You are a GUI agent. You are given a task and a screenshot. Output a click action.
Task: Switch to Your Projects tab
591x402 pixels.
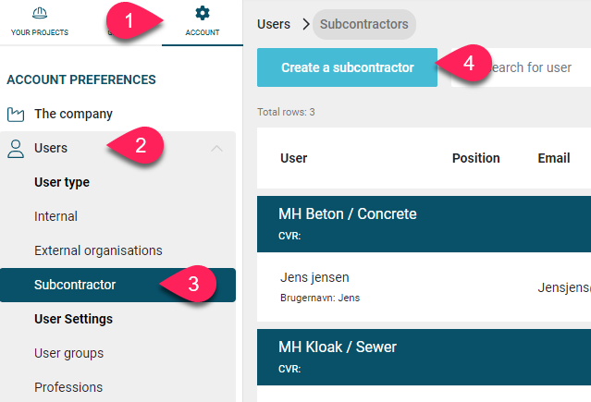(x=40, y=22)
